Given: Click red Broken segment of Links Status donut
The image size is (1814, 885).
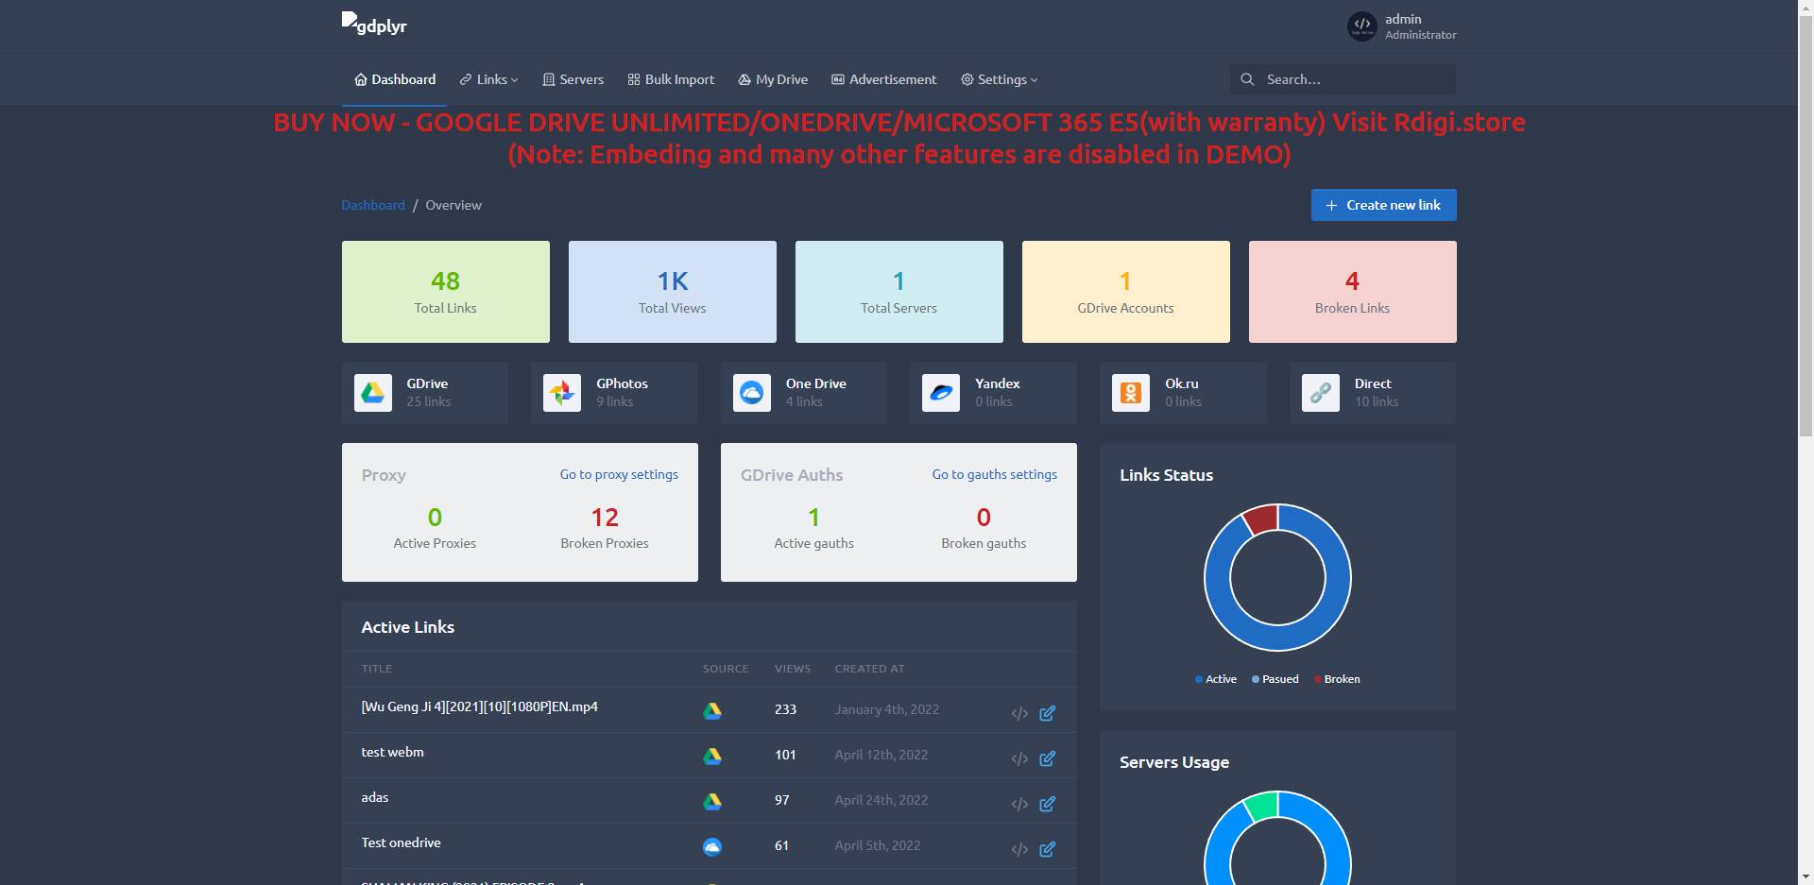Looking at the screenshot, I should click(1262, 519).
